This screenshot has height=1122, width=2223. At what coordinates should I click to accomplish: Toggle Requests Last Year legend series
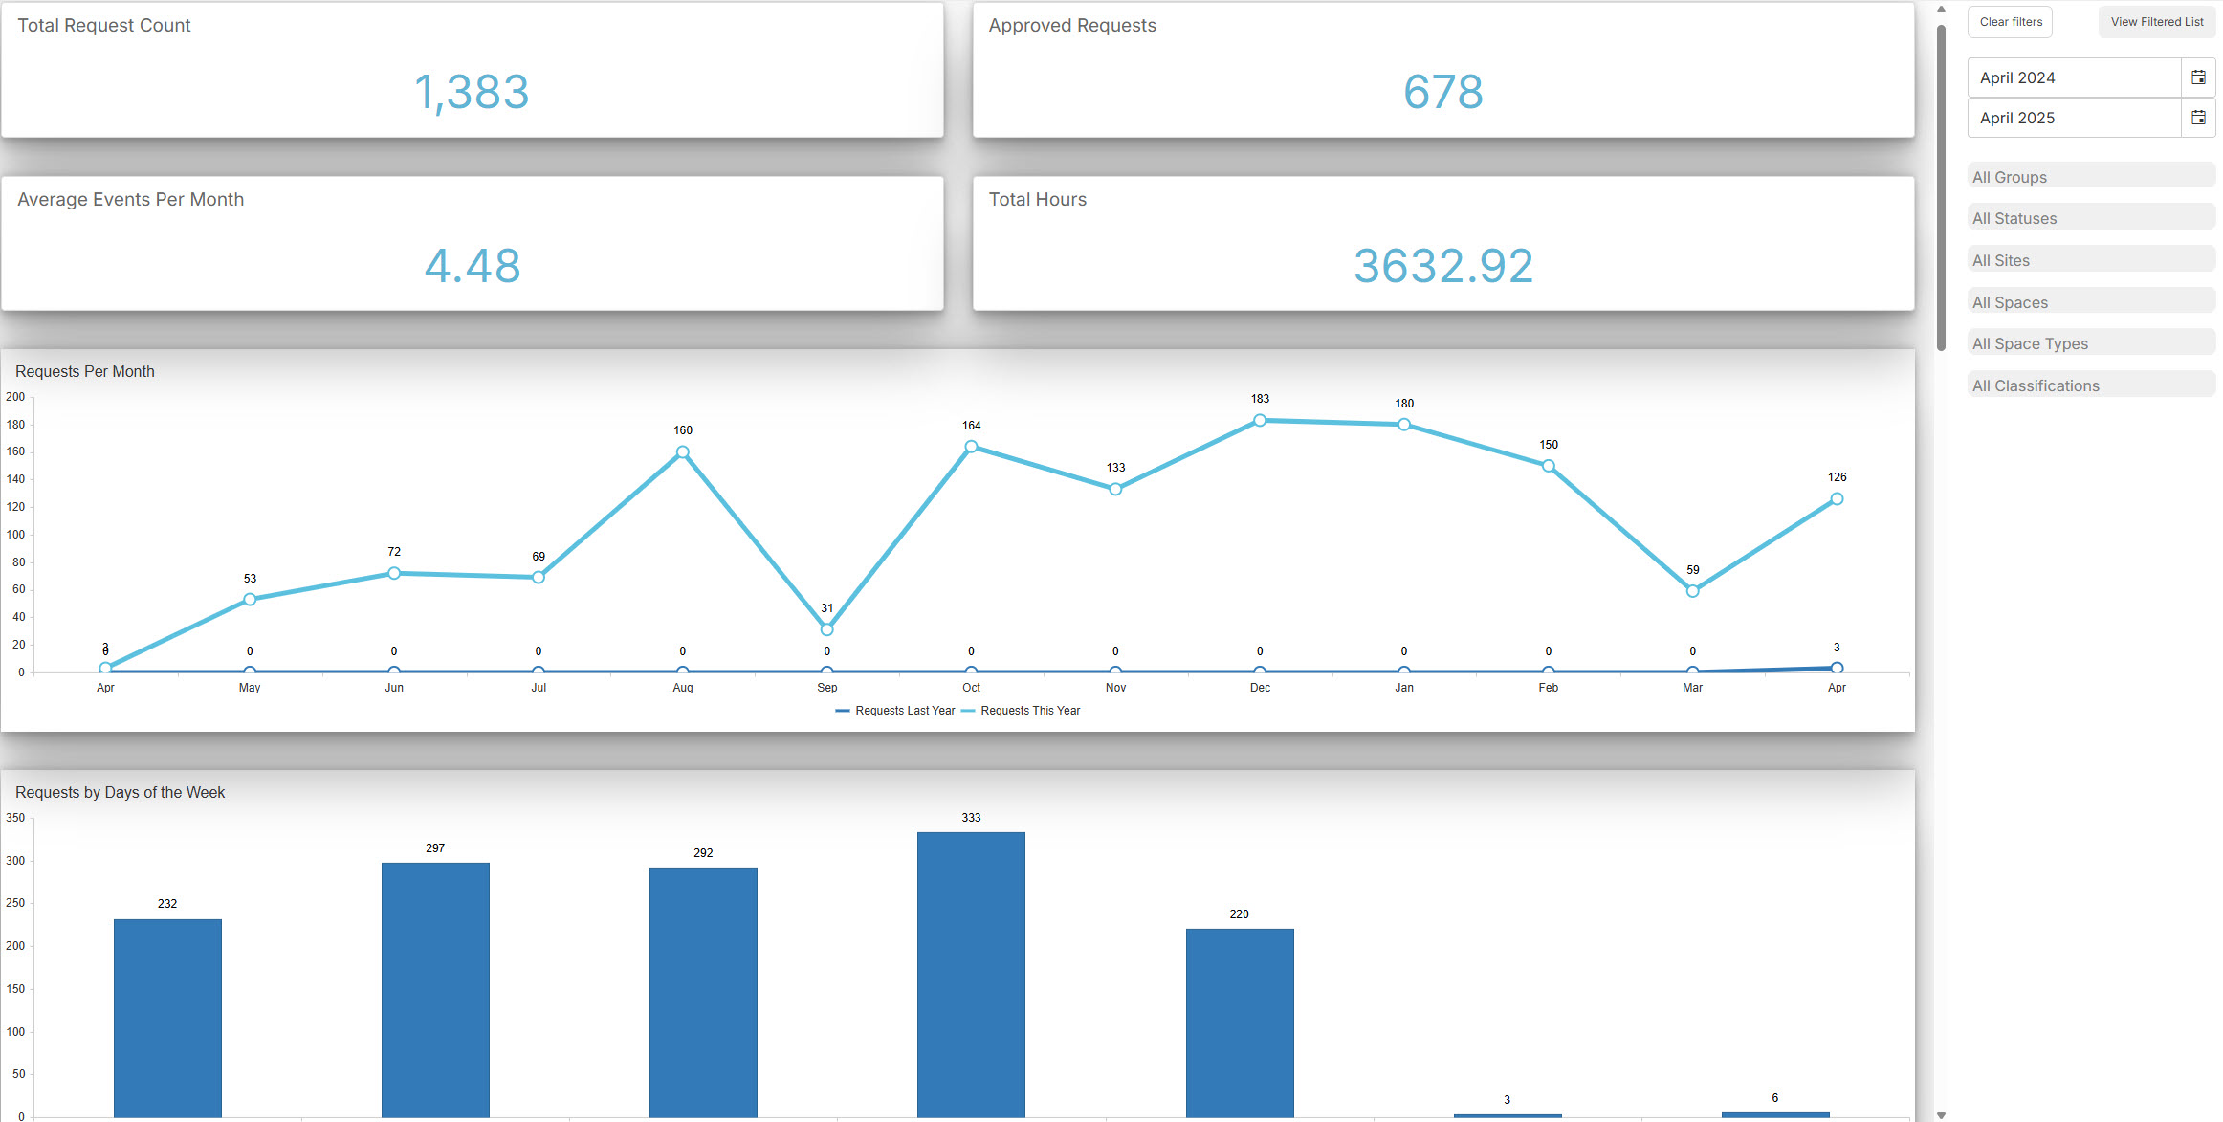click(895, 711)
